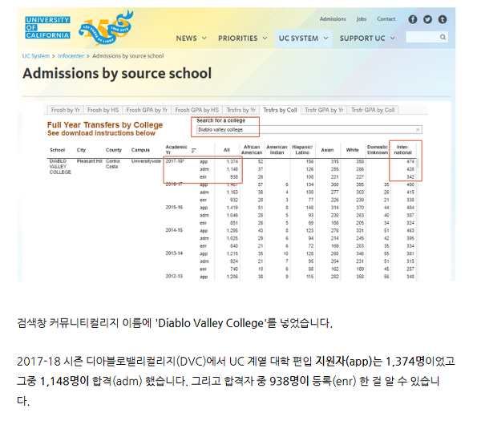Switch to Trsfr GPA by Yr tab
Screen dimensions: 481x429
[324, 110]
